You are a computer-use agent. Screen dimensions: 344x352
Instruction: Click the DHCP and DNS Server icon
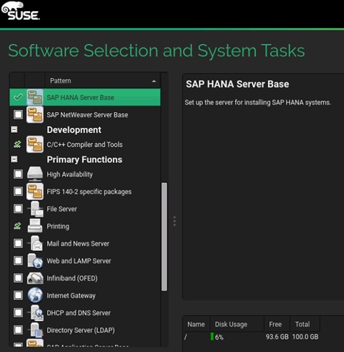(x=36, y=313)
